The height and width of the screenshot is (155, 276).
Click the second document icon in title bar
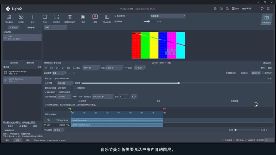pos(221,9)
